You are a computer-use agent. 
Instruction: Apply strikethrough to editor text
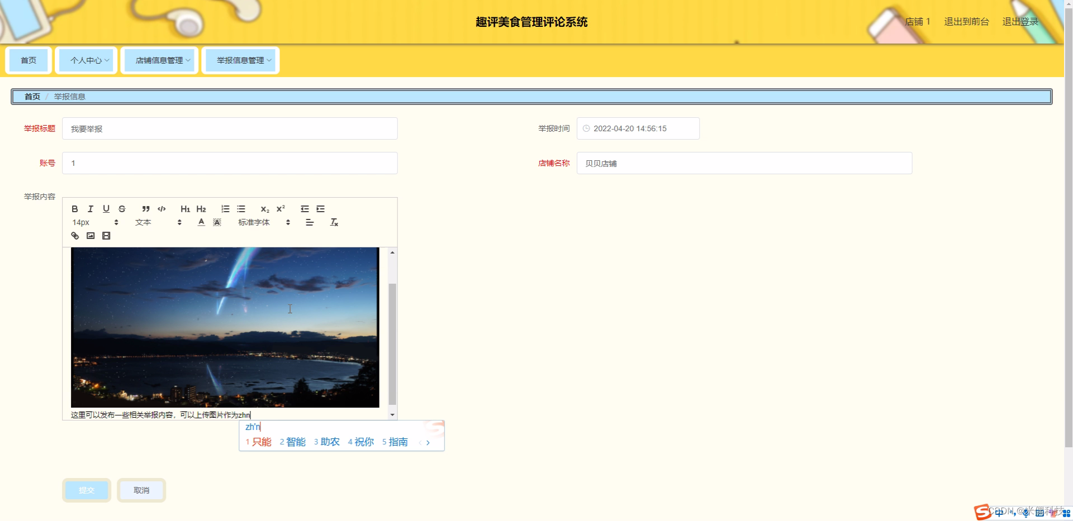pyautogui.click(x=122, y=209)
